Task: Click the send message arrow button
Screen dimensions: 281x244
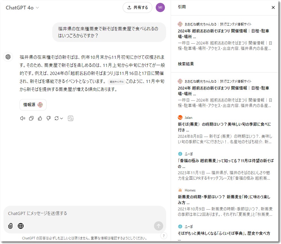Action: (159, 226)
